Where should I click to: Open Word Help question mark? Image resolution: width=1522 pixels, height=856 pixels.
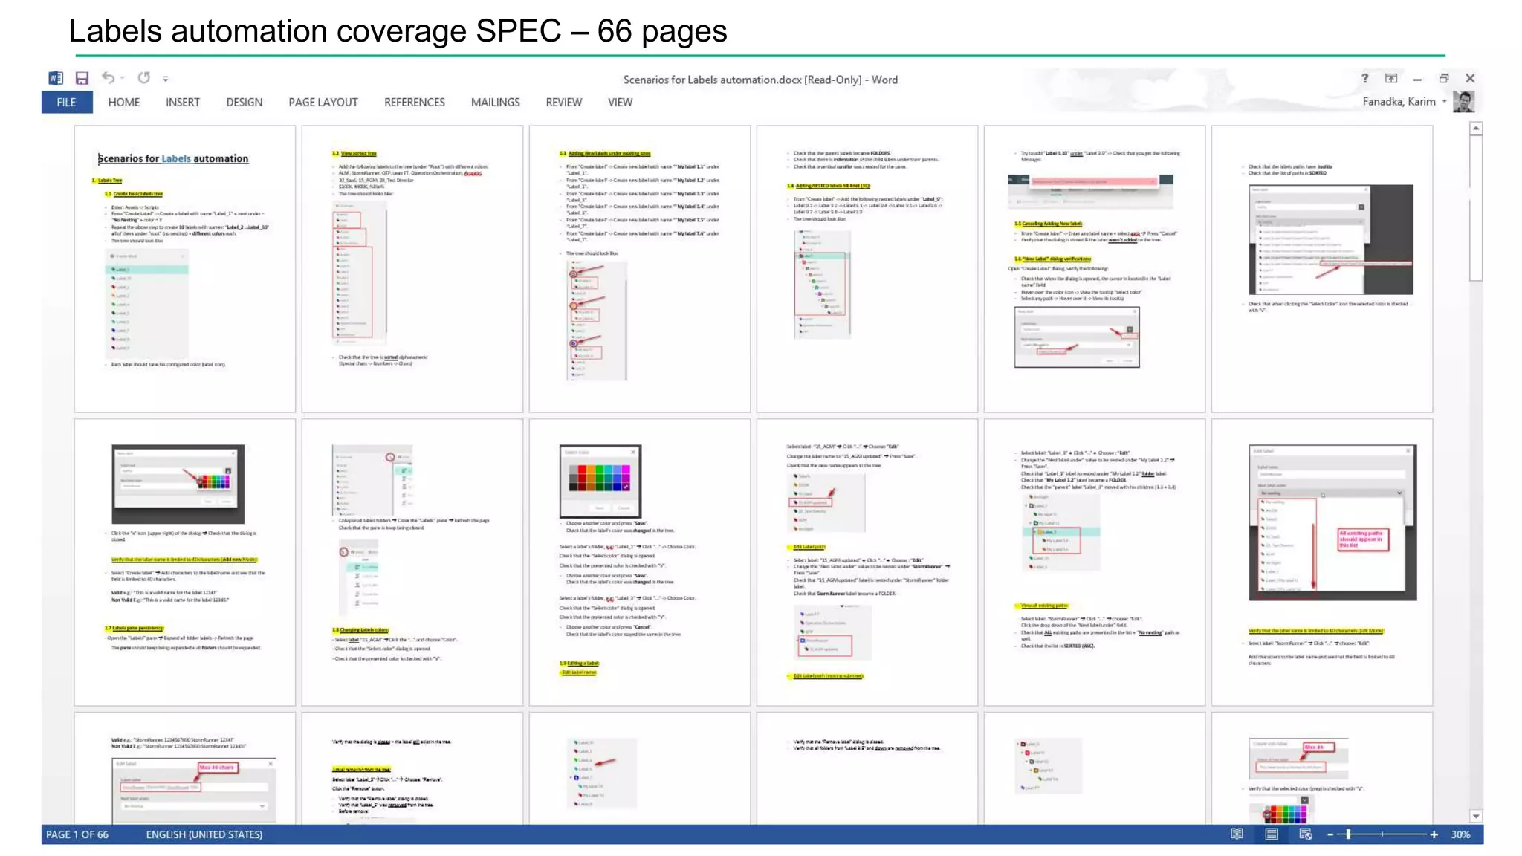(x=1364, y=78)
